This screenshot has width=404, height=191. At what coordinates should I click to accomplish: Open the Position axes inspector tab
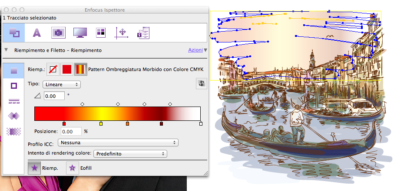[122, 32]
